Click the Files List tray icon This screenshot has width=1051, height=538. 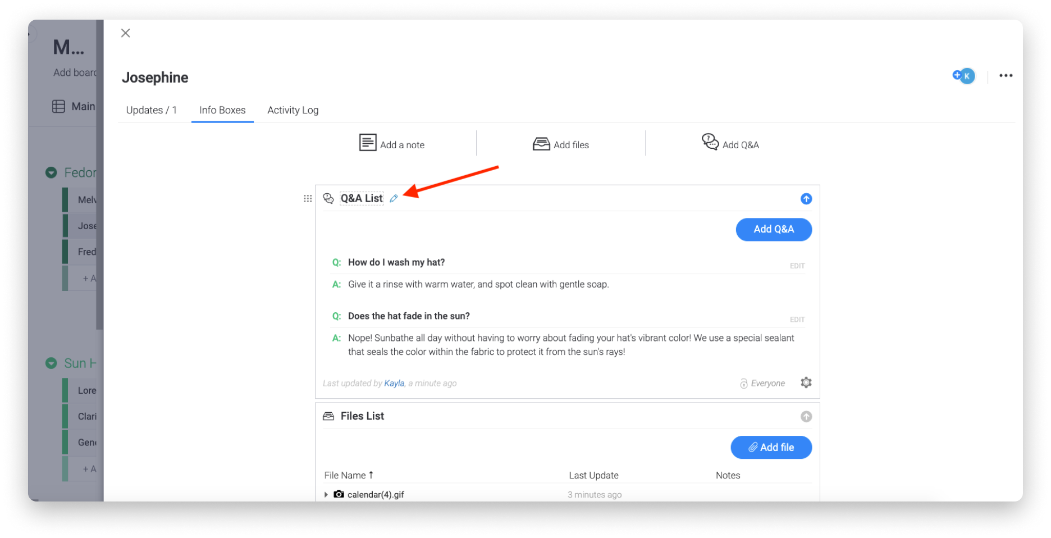click(x=328, y=416)
